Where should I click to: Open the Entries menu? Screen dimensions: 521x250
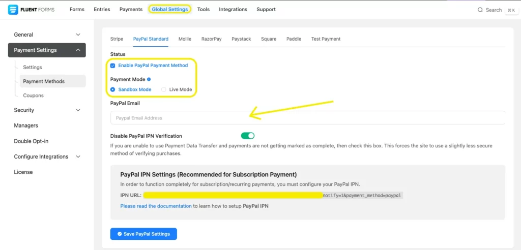[102, 9]
